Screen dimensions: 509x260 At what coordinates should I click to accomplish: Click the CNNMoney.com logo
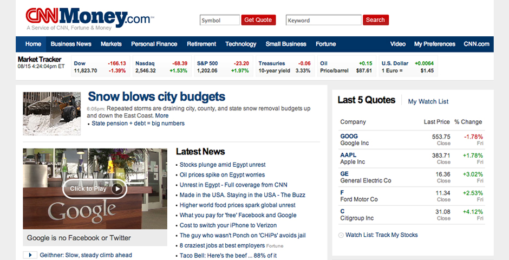coord(90,17)
